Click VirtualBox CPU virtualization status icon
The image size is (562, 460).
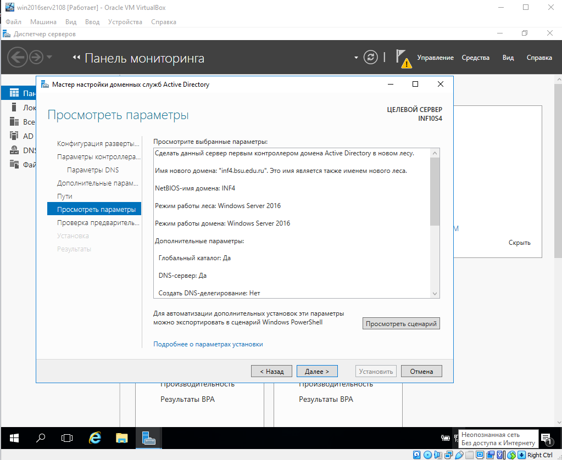(500, 455)
